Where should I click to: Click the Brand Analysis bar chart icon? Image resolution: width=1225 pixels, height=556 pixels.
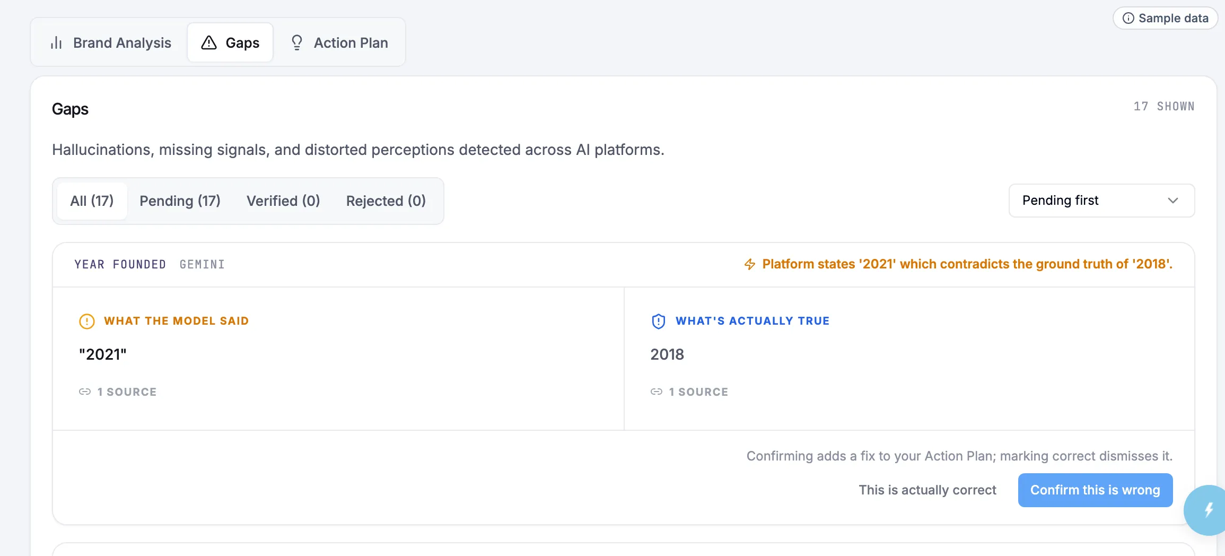56,42
